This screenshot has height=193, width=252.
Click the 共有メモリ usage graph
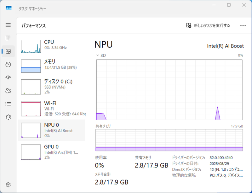(169, 140)
